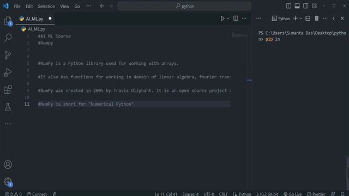Open the File menu
Image resolution: width=349 pixels, height=196 pixels.
tap(17, 6)
